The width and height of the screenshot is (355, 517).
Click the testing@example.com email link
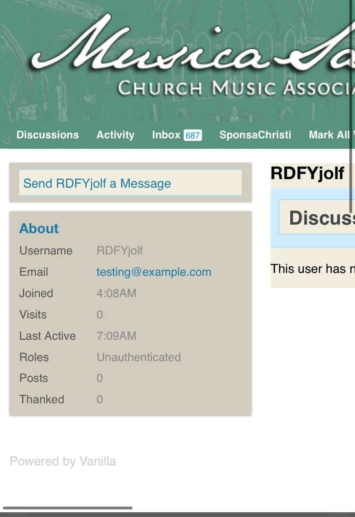click(154, 272)
